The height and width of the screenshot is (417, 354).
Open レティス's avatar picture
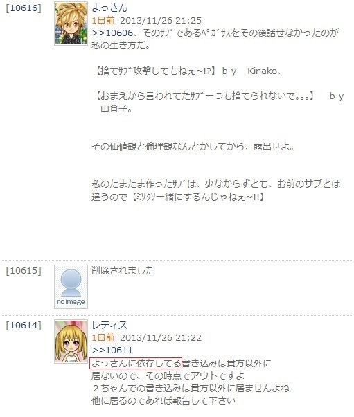(71, 341)
